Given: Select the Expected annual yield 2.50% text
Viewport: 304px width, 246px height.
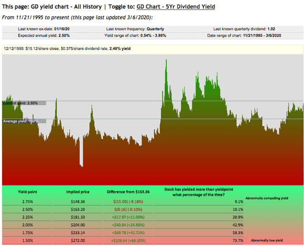Looking at the screenshot, I should (44, 36).
